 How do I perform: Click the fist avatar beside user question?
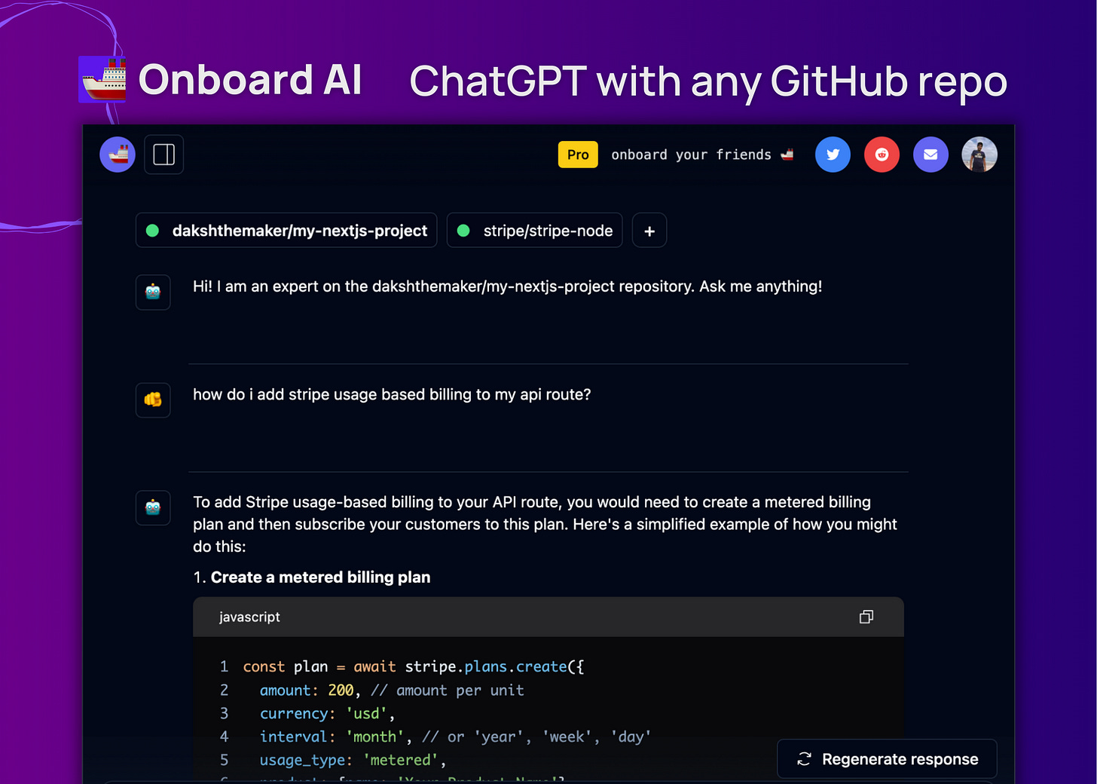(x=153, y=400)
